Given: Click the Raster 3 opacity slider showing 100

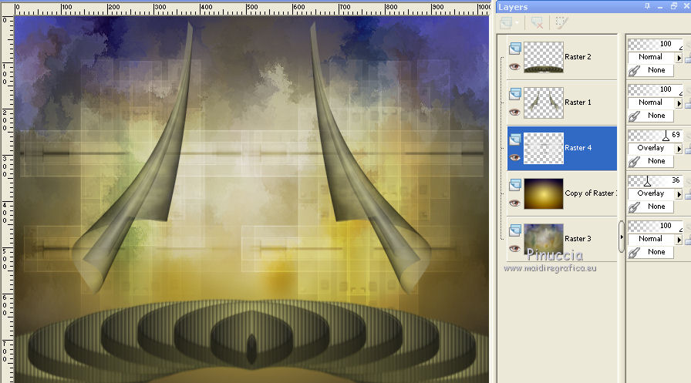Looking at the screenshot, I should (x=656, y=227).
